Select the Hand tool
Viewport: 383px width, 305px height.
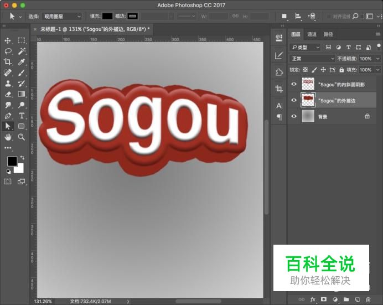tap(8, 137)
